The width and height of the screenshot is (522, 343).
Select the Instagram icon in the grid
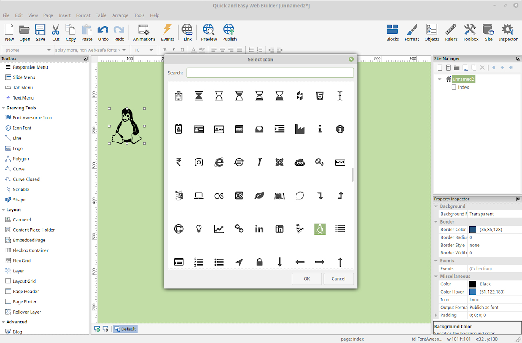(x=199, y=162)
